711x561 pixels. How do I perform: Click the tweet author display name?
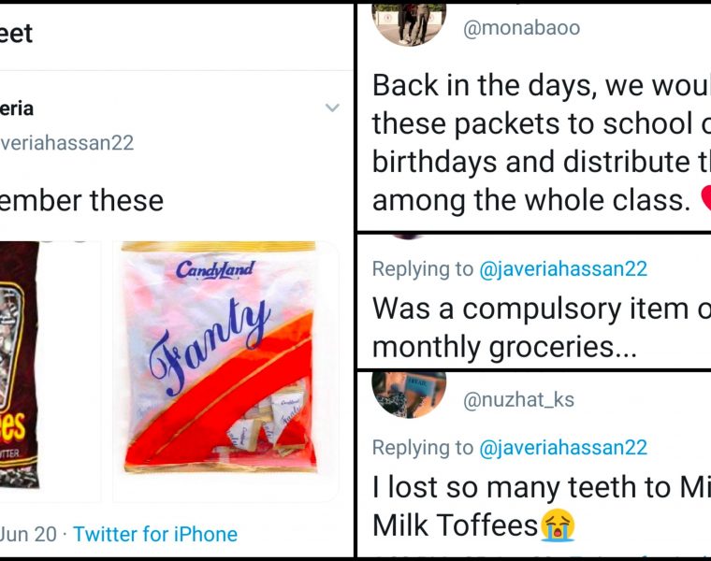[x=17, y=108]
